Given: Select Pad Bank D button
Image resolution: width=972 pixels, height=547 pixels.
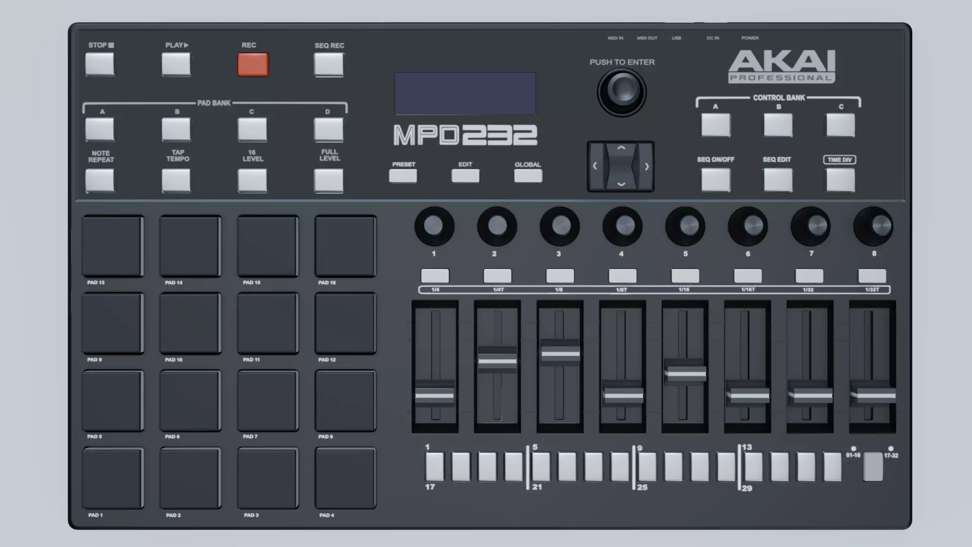Looking at the screenshot, I should [x=329, y=129].
